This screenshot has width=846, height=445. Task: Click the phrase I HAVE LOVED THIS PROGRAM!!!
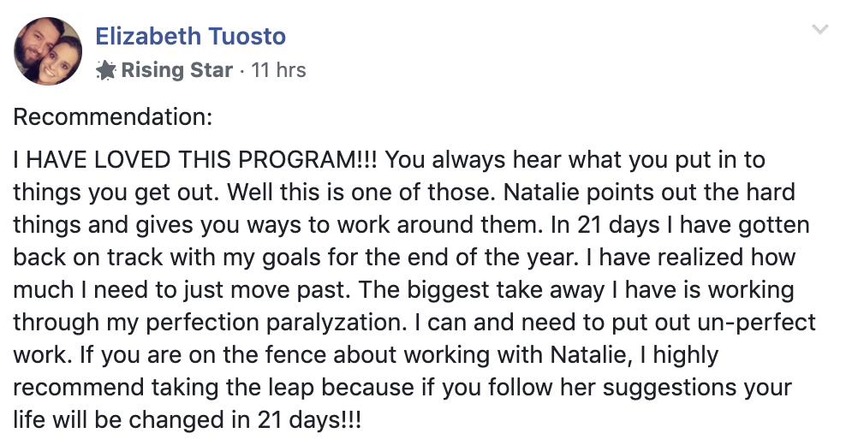tap(195, 160)
